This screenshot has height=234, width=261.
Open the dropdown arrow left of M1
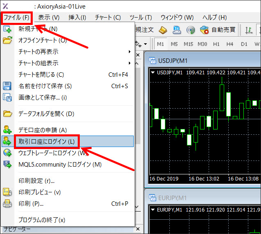[146, 44]
